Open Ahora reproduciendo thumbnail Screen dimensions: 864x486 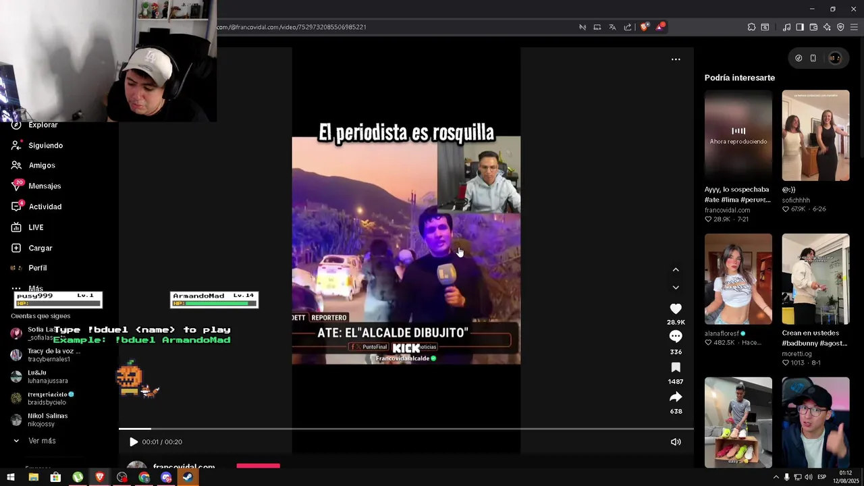[x=738, y=136]
